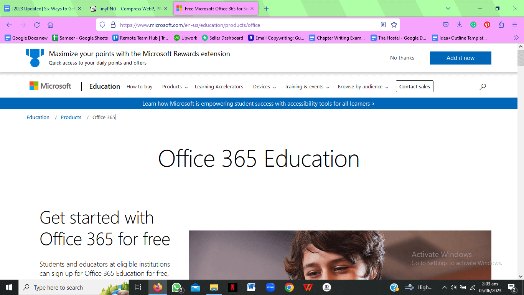This screenshot has width=524, height=295.
Task: Dismiss the banner with No thanks
Action: (402, 58)
